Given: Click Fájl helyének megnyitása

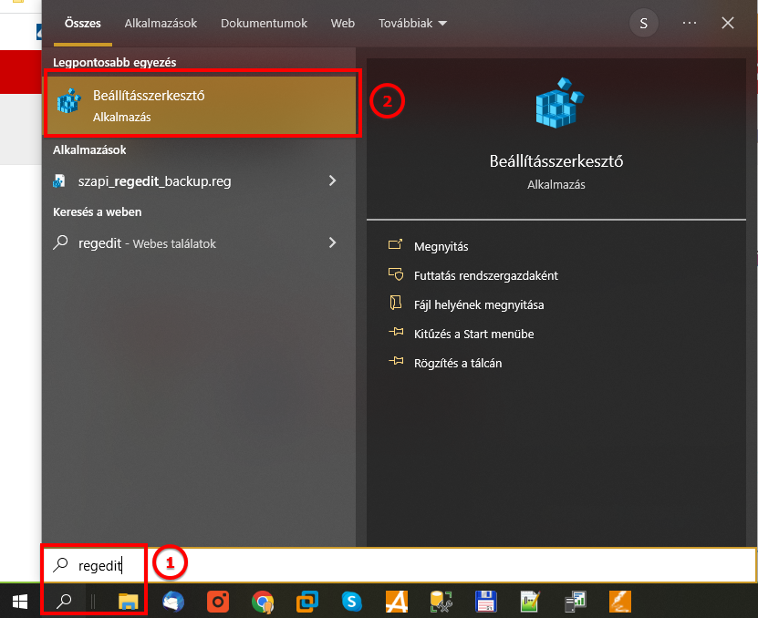Looking at the screenshot, I should (478, 304).
